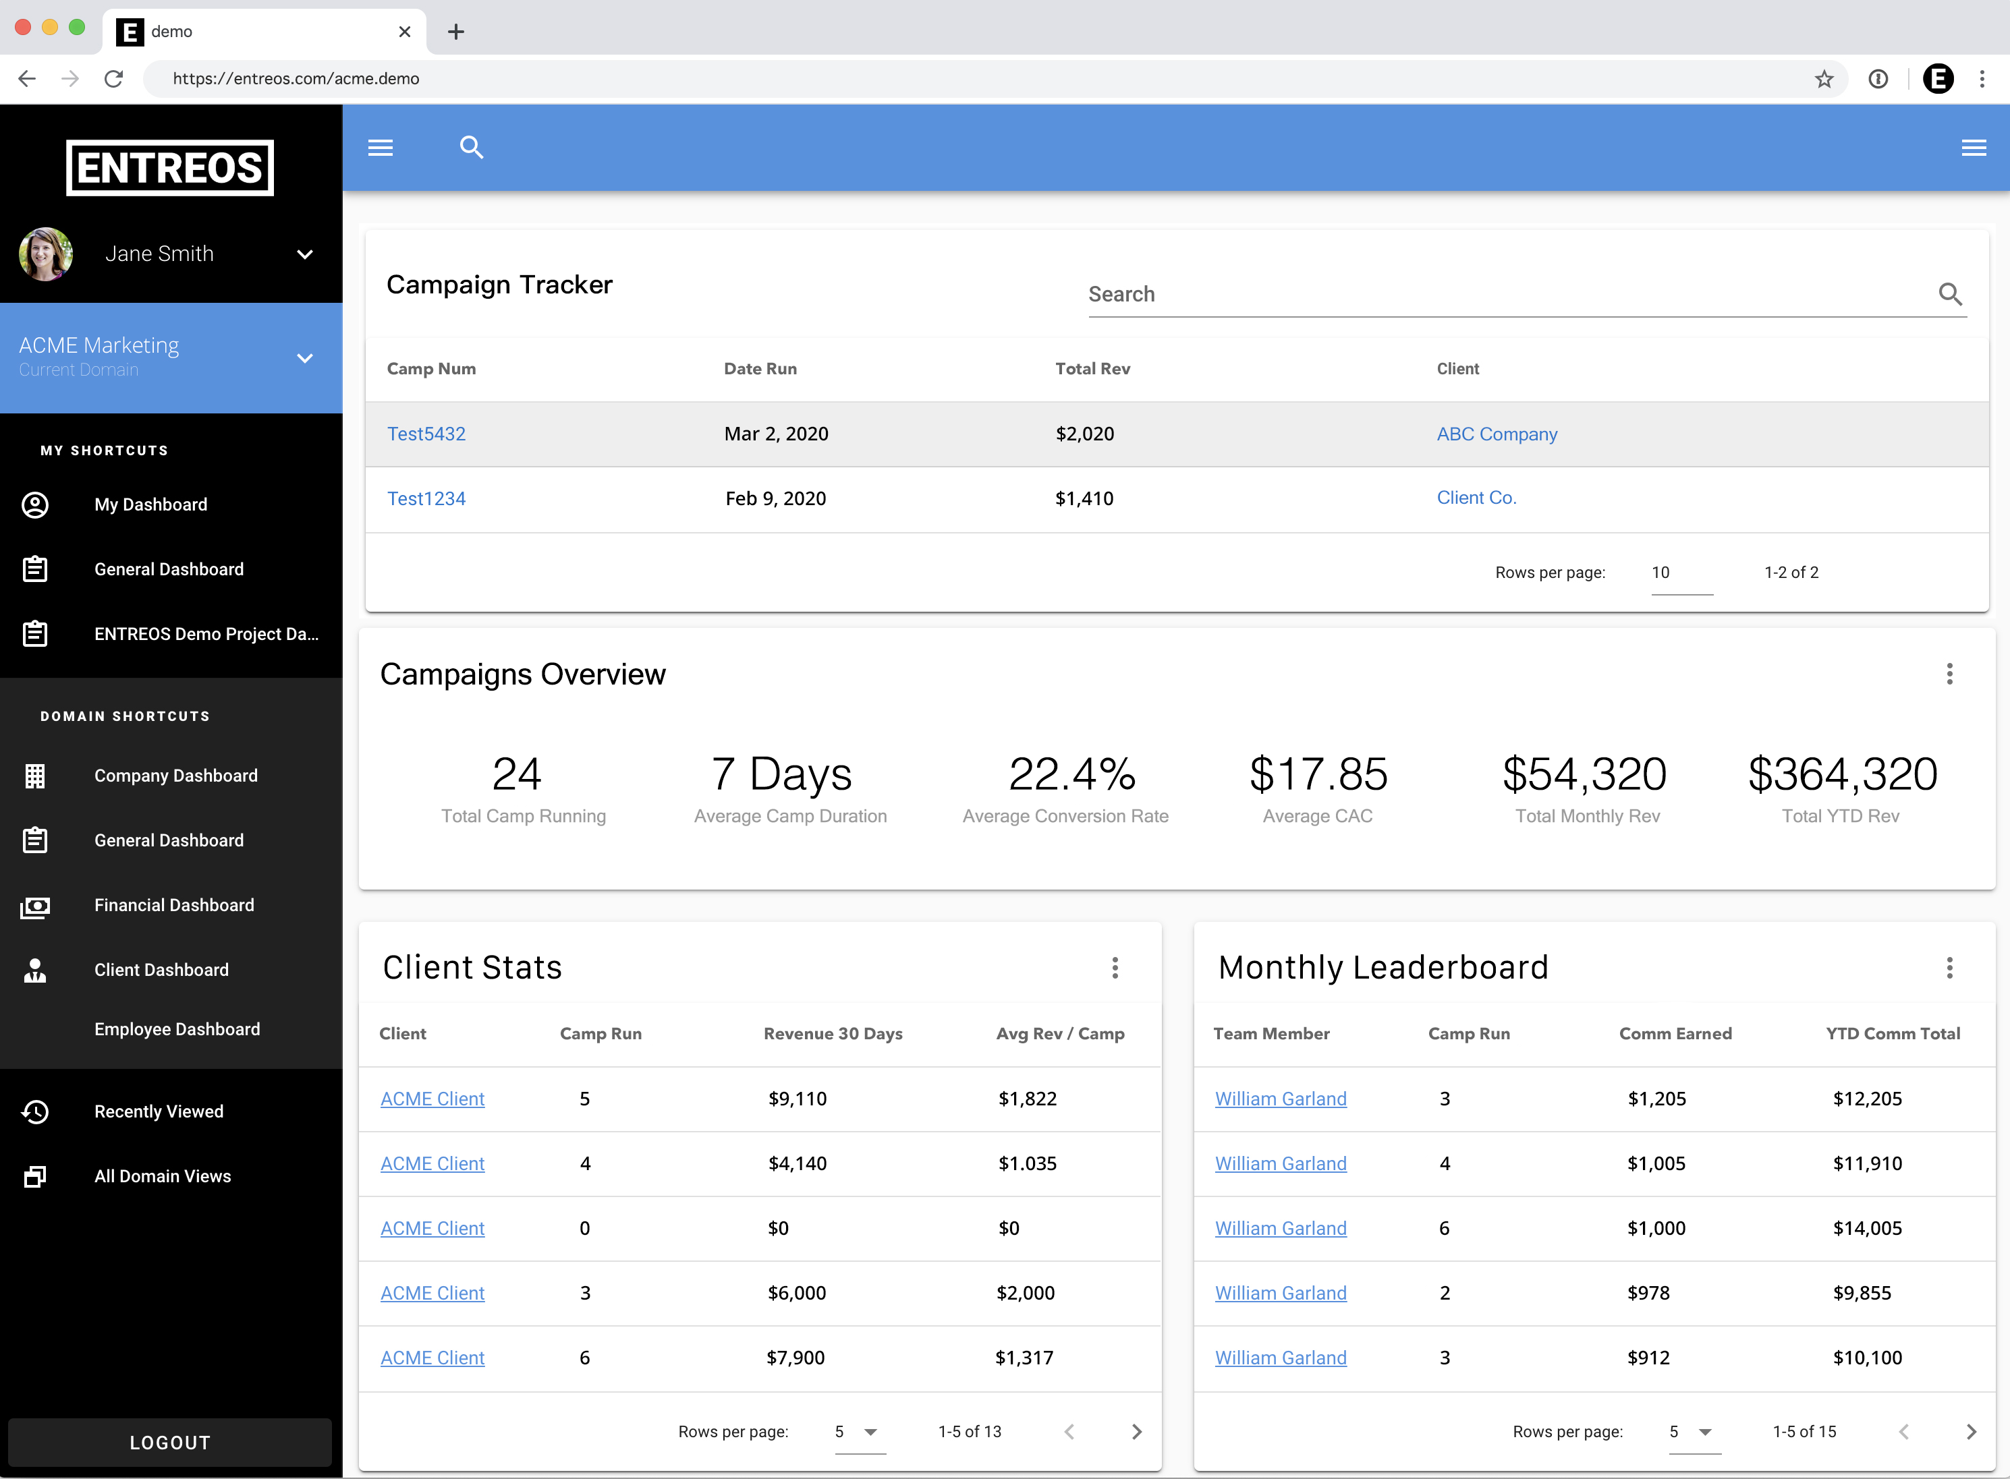Select Company Dashboard in domain shortcuts

coord(175,776)
